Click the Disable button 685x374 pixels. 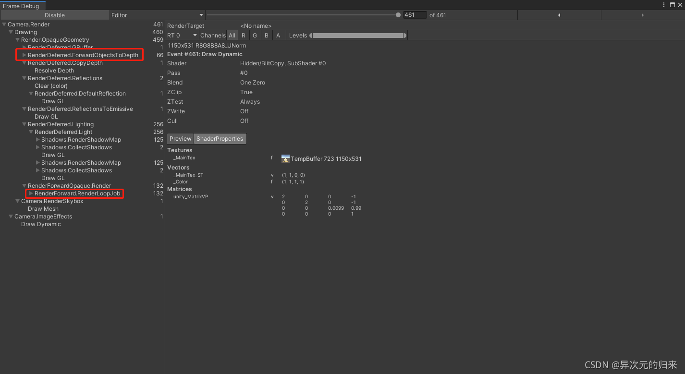[54, 15]
